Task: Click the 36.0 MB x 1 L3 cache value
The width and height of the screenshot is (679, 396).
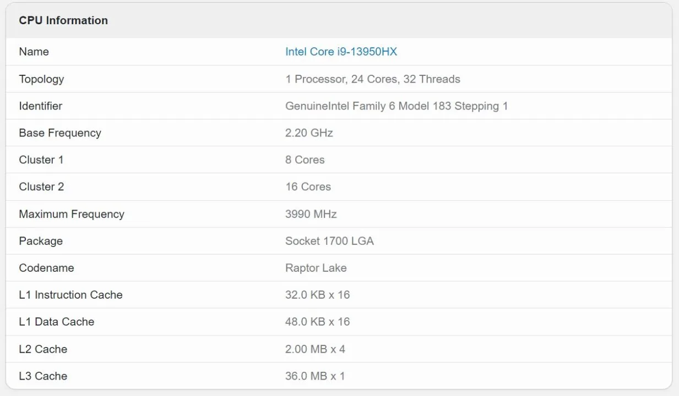Action: [314, 376]
